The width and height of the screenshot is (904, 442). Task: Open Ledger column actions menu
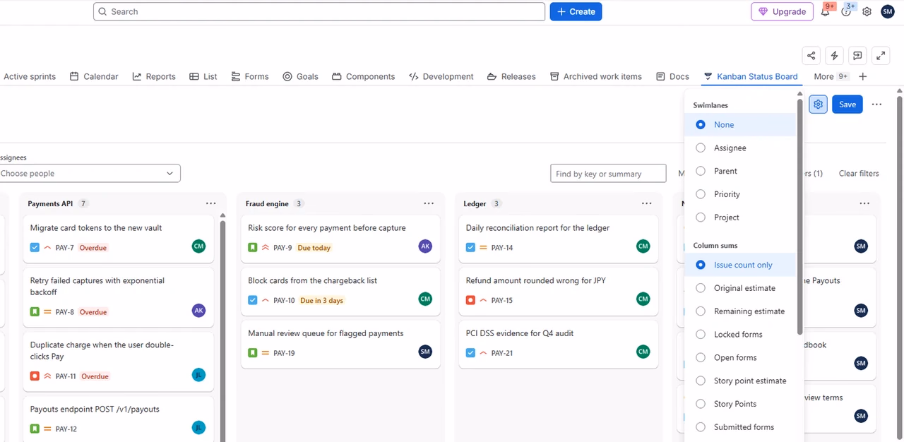tap(646, 203)
